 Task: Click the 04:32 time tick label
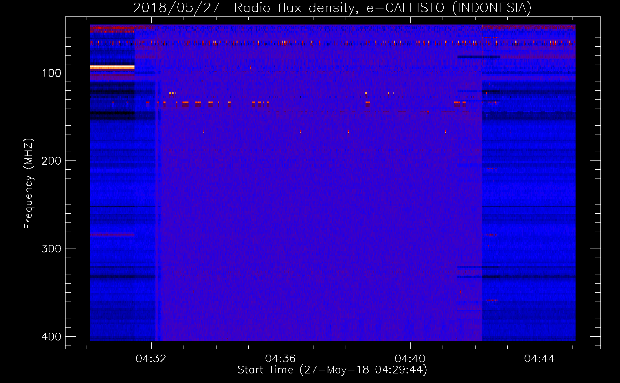(151, 359)
